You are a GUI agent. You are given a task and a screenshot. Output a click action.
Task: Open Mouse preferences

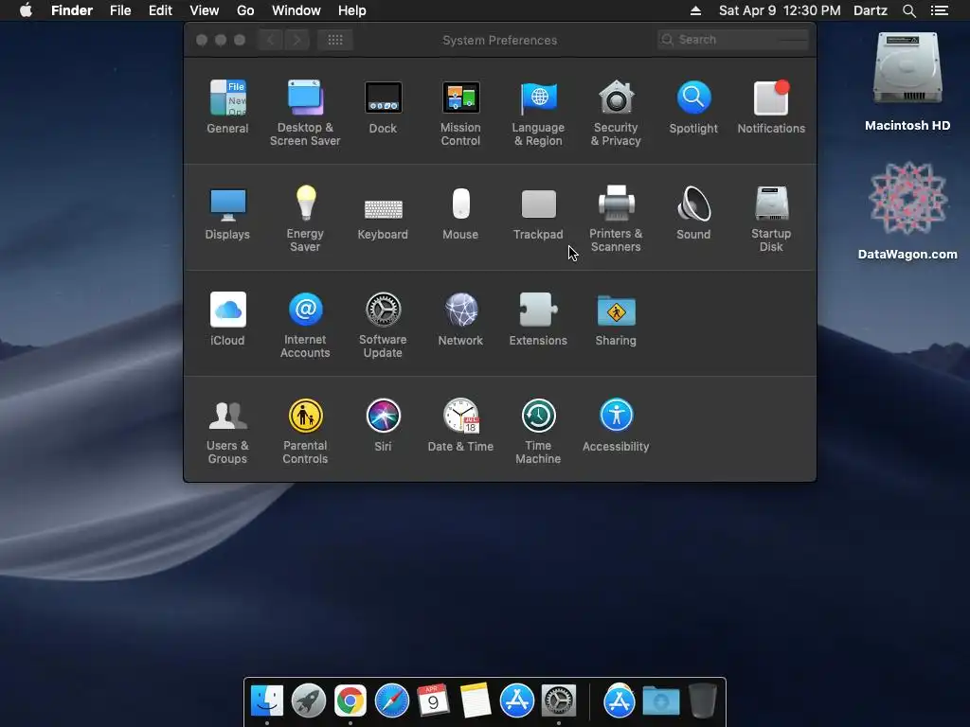click(x=460, y=213)
